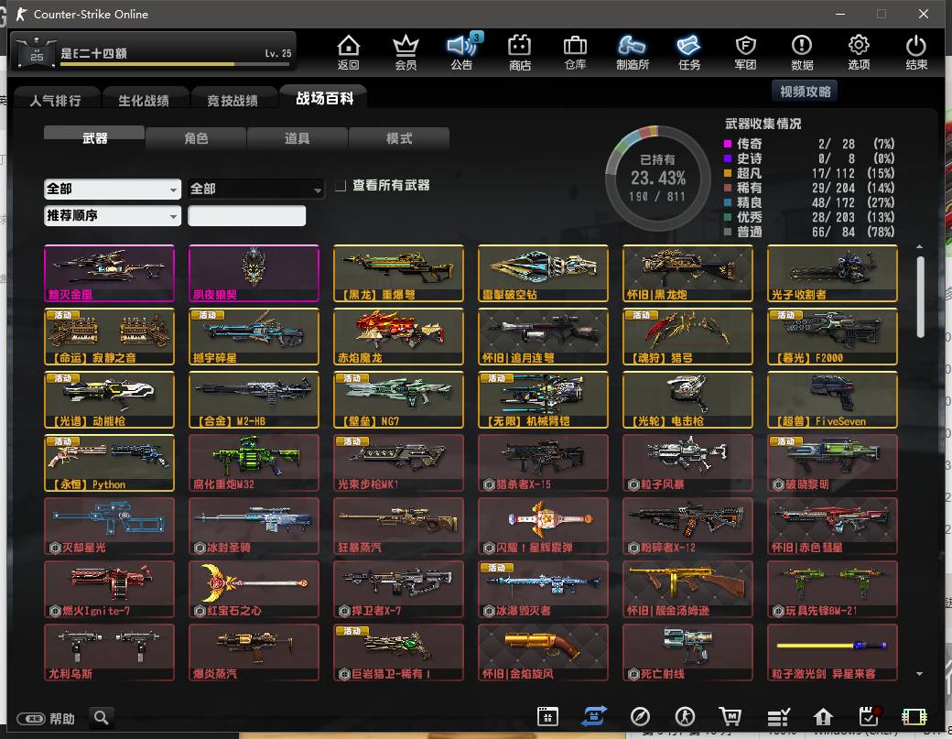Click the house exclamation icon in bottom bar
952x739 pixels.
[823, 717]
